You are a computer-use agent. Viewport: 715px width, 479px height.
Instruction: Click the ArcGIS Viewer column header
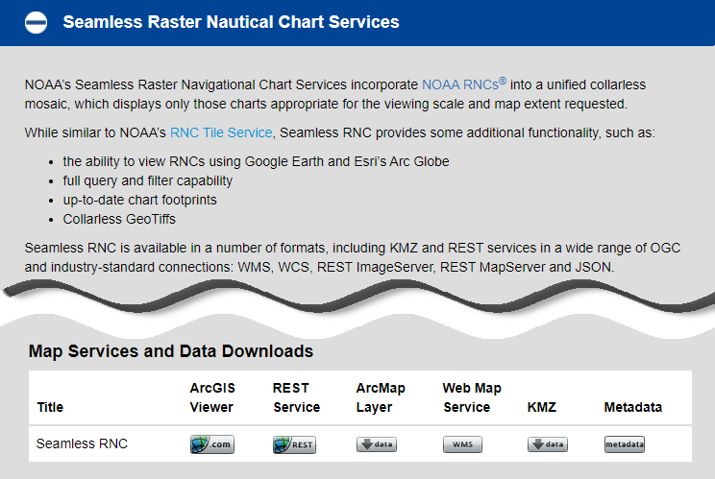pos(212,397)
